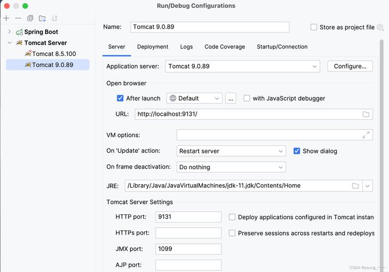This screenshot has height=272, width=389.
Task: Switch to Startup/Connection tab
Action: click(x=282, y=47)
